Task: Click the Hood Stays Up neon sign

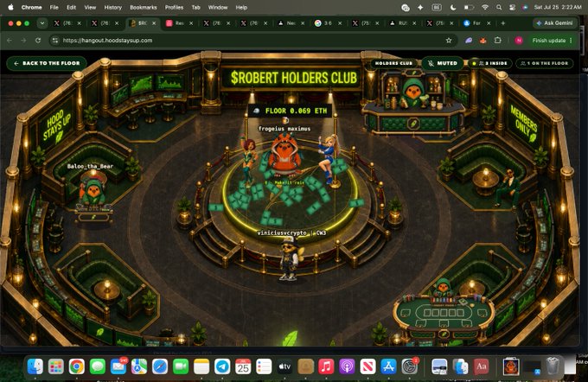Action: (56, 125)
